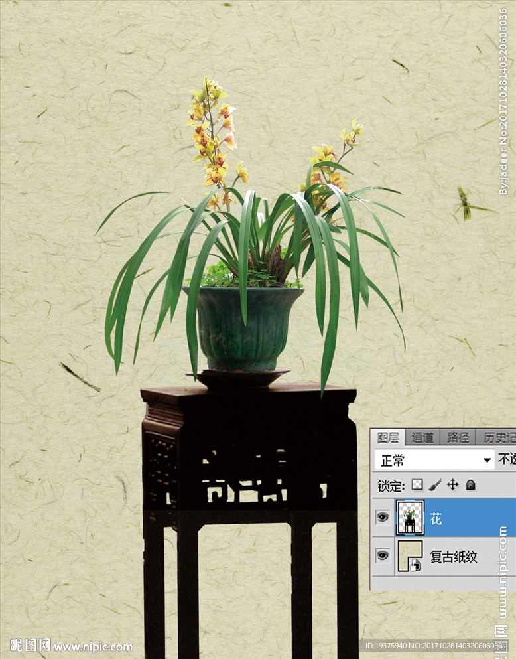Switch to the 路径 tab

click(458, 437)
